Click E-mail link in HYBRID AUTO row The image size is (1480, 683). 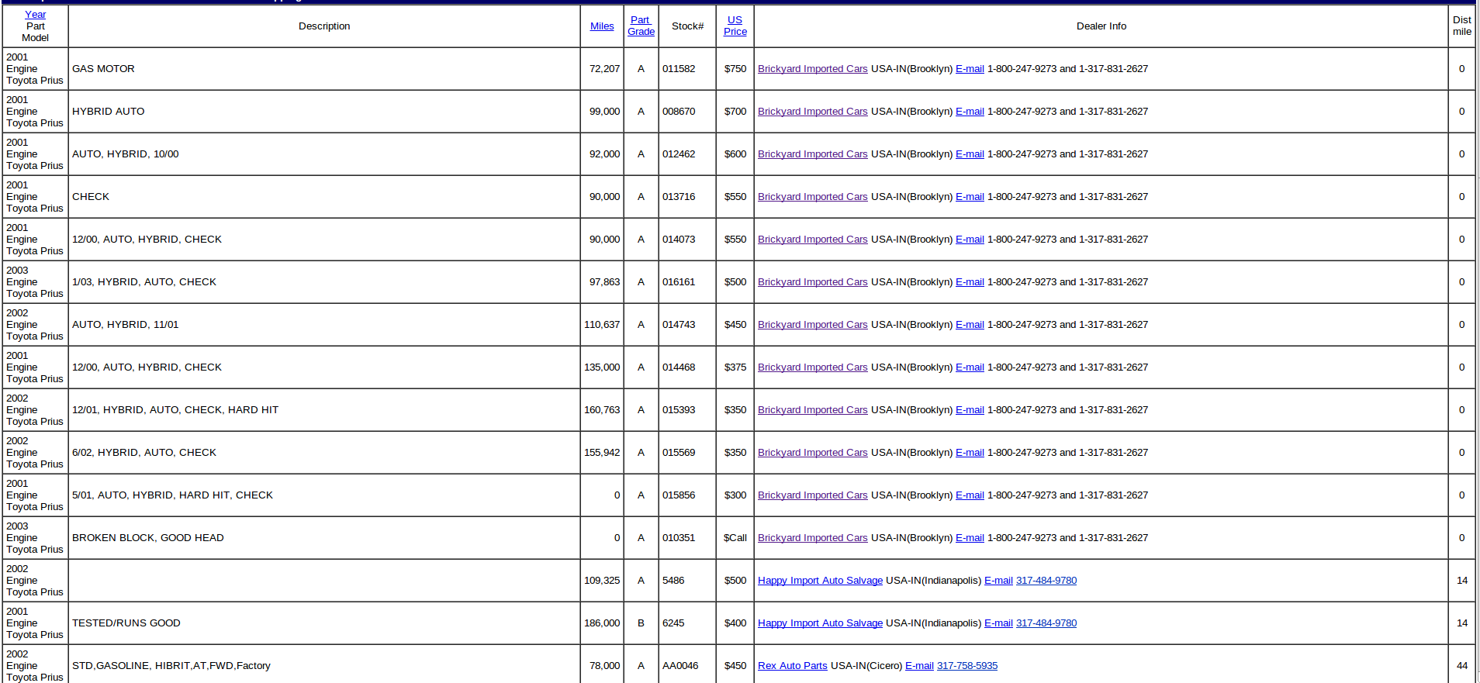pyautogui.click(x=970, y=112)
